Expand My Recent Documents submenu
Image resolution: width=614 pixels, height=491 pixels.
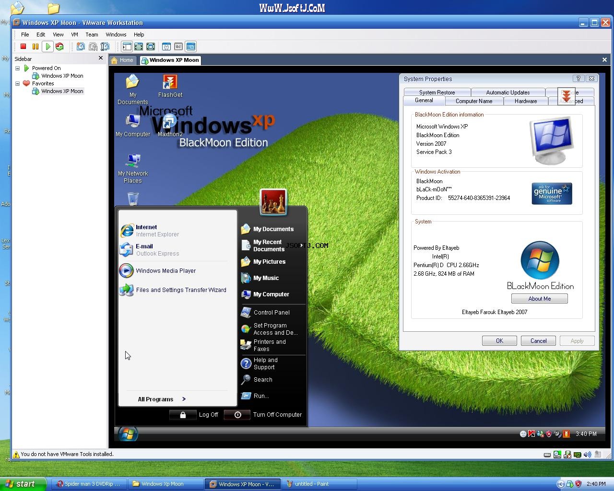(x=272, y=245)
